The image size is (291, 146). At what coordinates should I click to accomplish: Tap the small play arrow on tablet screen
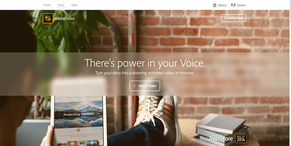point(56,131)
